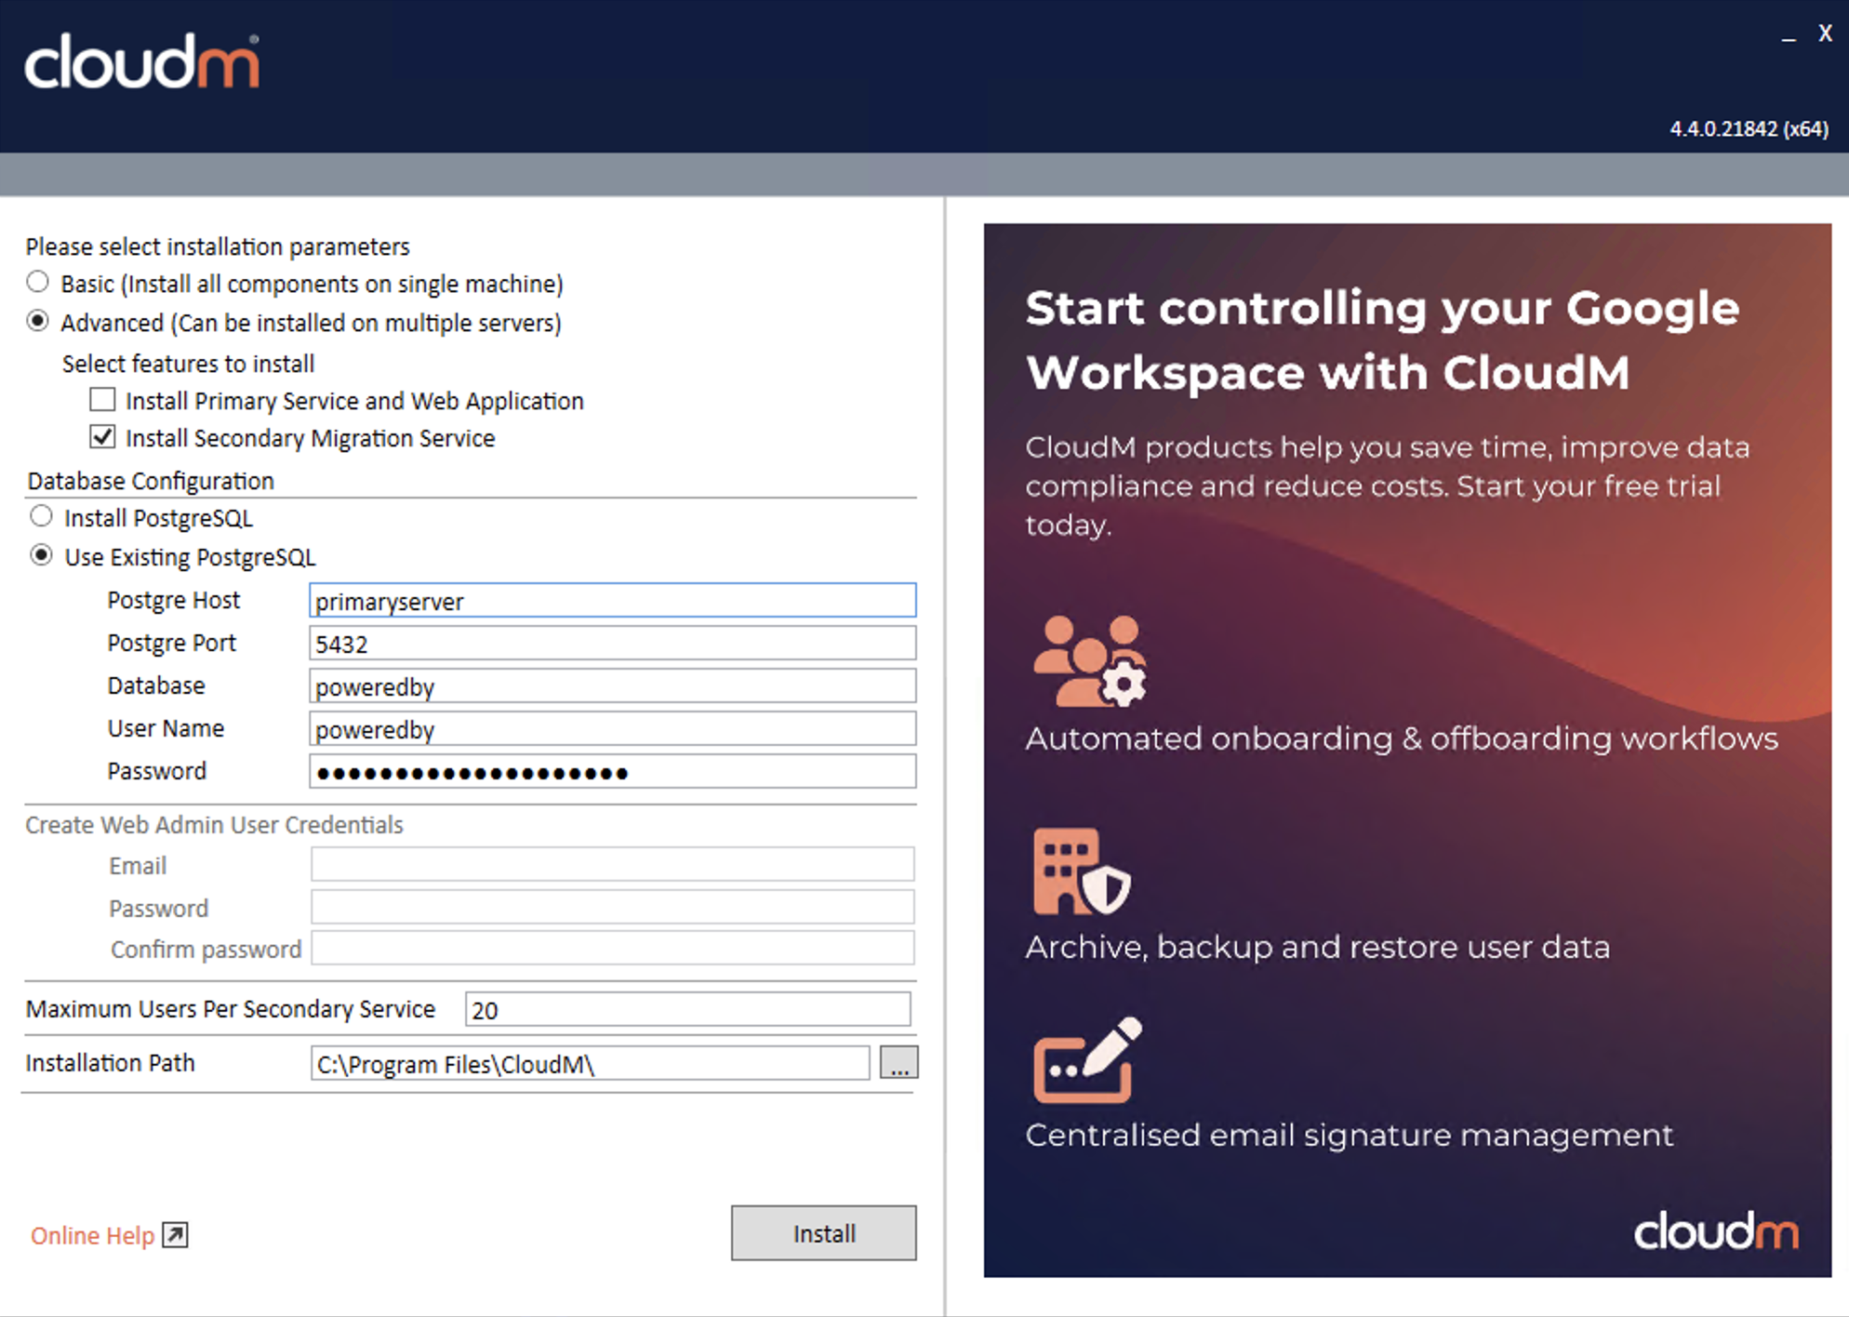The height and width of the screenshot is (1317, 1849).
Task: Click the 'Database Configuration' section label
Action: (x=151, y=481)
